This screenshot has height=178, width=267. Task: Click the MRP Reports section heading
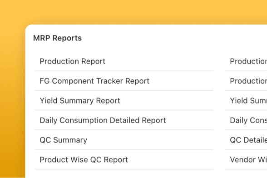(57, 38)
